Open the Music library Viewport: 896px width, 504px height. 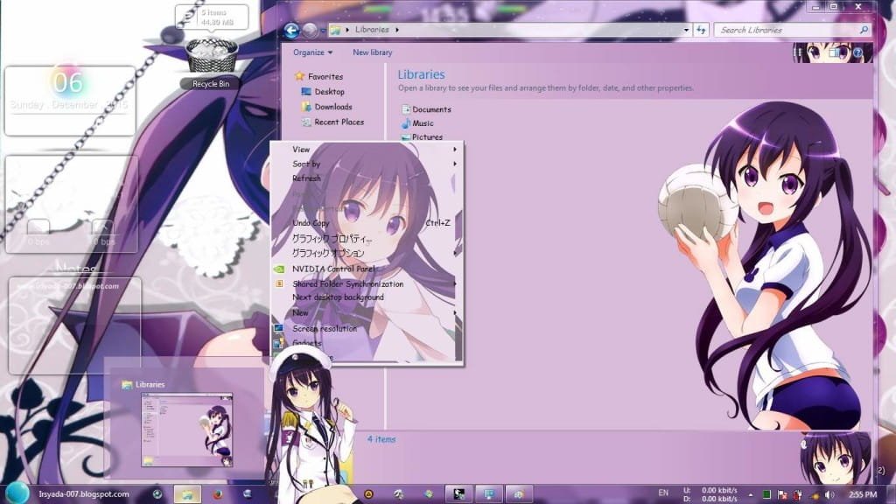tap(421, 122)
